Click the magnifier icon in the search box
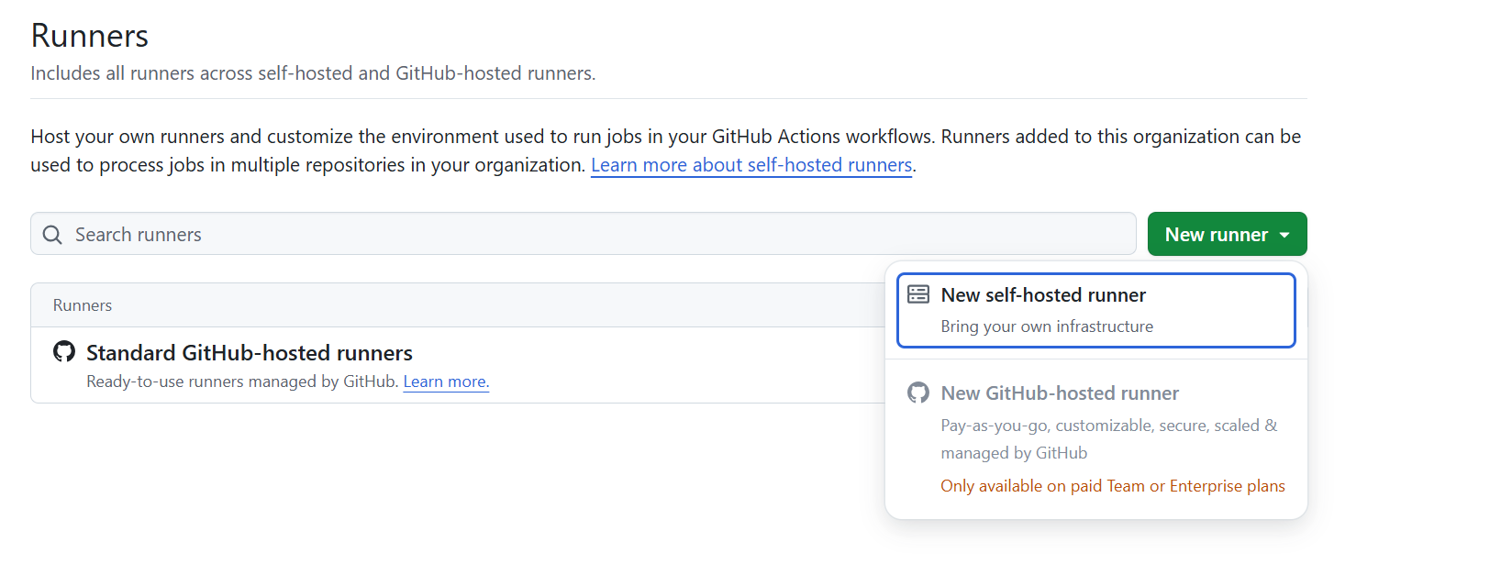 53,235
